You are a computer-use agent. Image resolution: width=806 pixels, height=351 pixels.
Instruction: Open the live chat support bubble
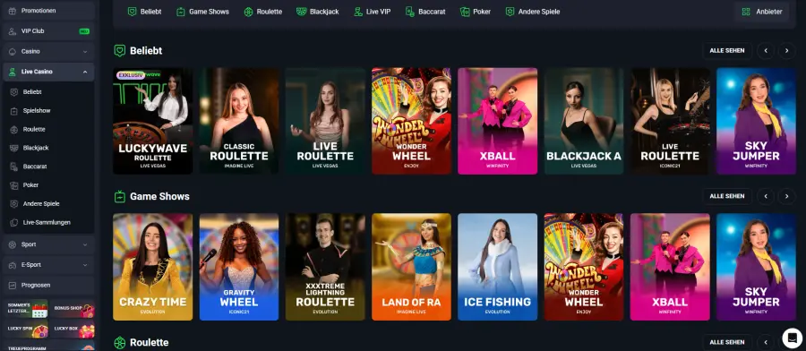pos(793,338)
